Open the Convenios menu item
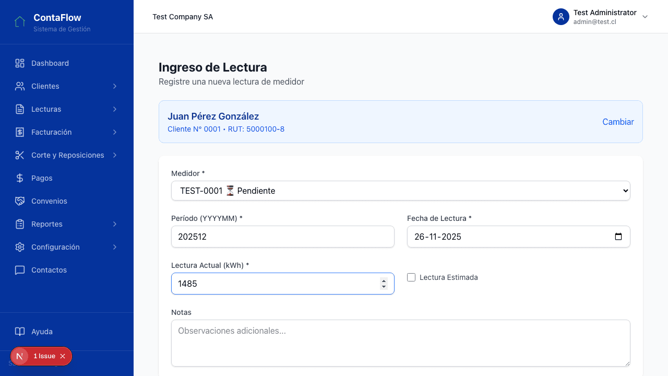The width and height of the screenshot is (668, 376). coord(67,201)
